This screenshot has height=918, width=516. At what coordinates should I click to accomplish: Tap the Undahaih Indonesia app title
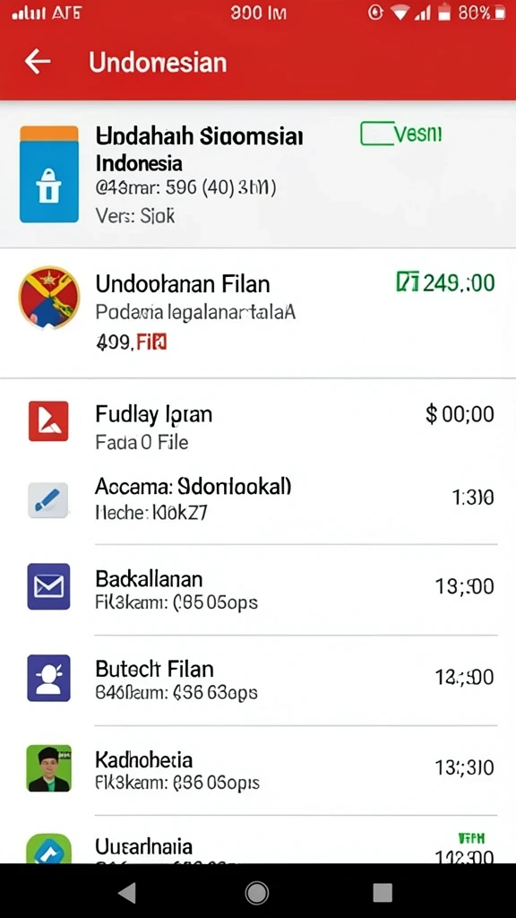tap(199, 150)
